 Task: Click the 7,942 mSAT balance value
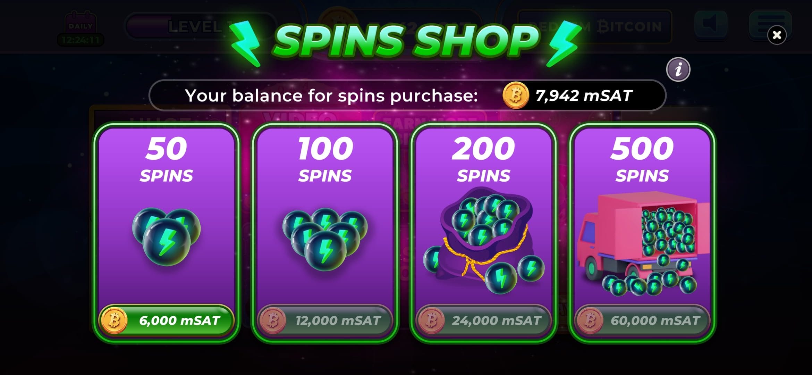pos(584,95)
